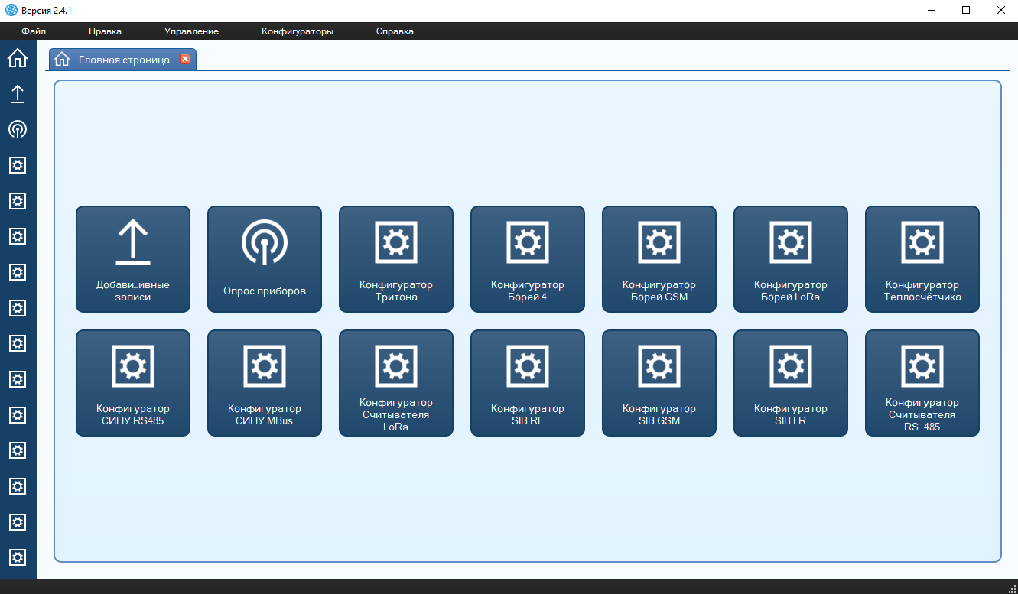Open the Опрос приборов tile
Screen dimensions: 1018x594
click(x=265, y=259)
